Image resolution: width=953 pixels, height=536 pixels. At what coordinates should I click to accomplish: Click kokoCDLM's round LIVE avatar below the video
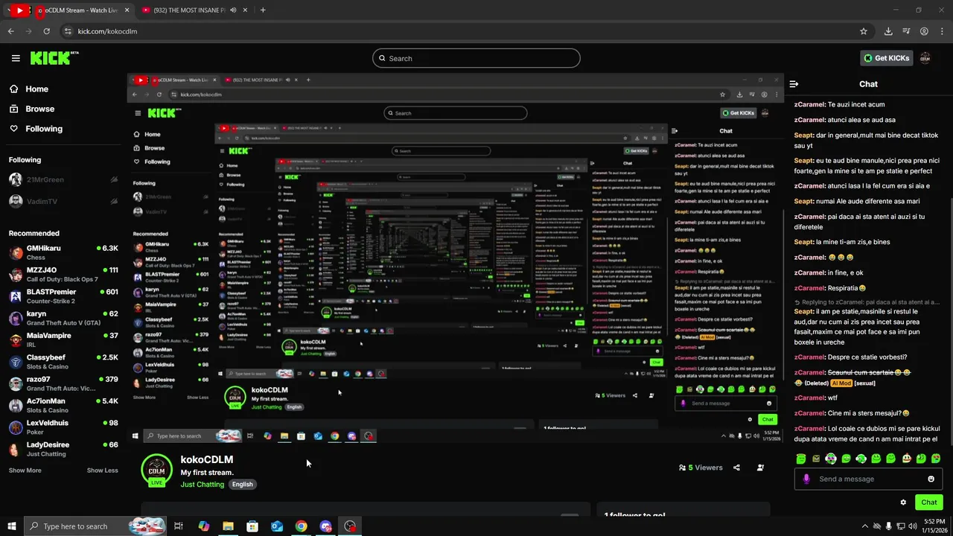pyautogui.click(x=156, y=470)
